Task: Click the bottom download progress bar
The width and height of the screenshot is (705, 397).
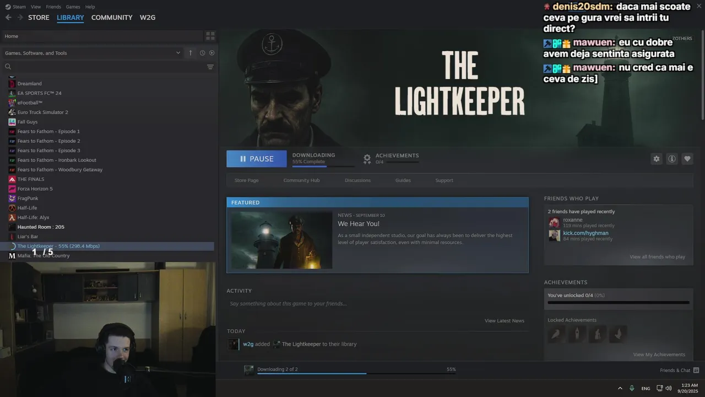Action: click(x=356, y=374)
